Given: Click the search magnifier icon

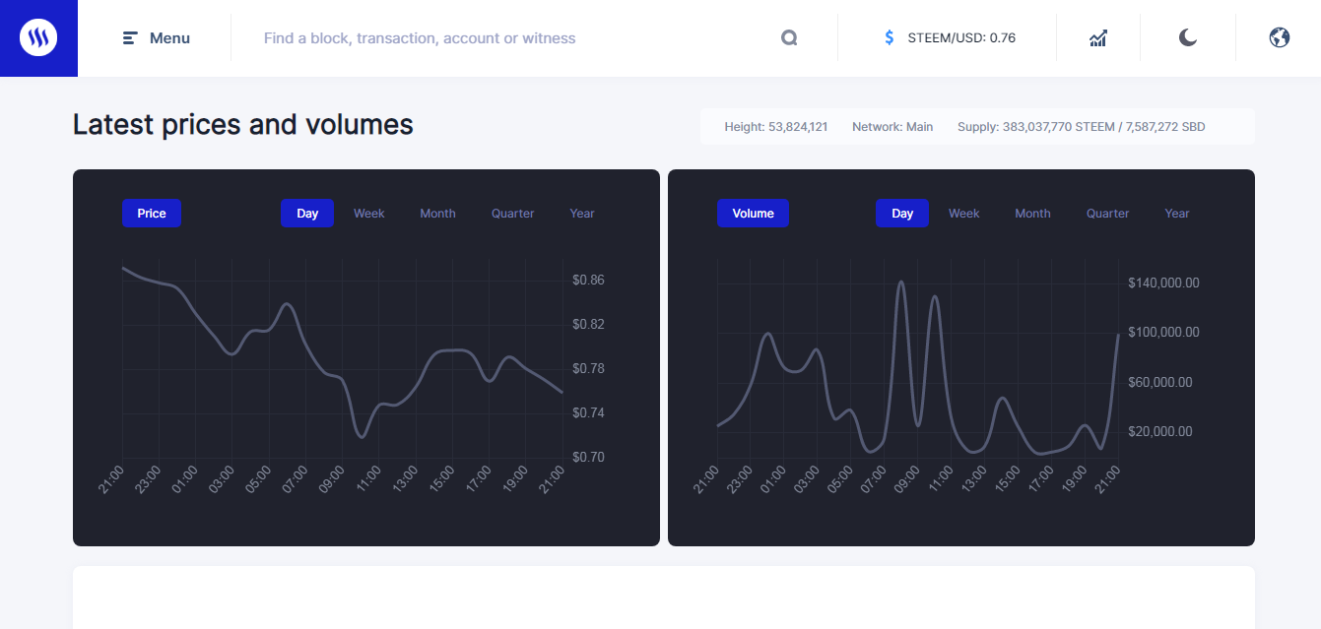Looking at the screenshot, I should (x=789, y=38).
